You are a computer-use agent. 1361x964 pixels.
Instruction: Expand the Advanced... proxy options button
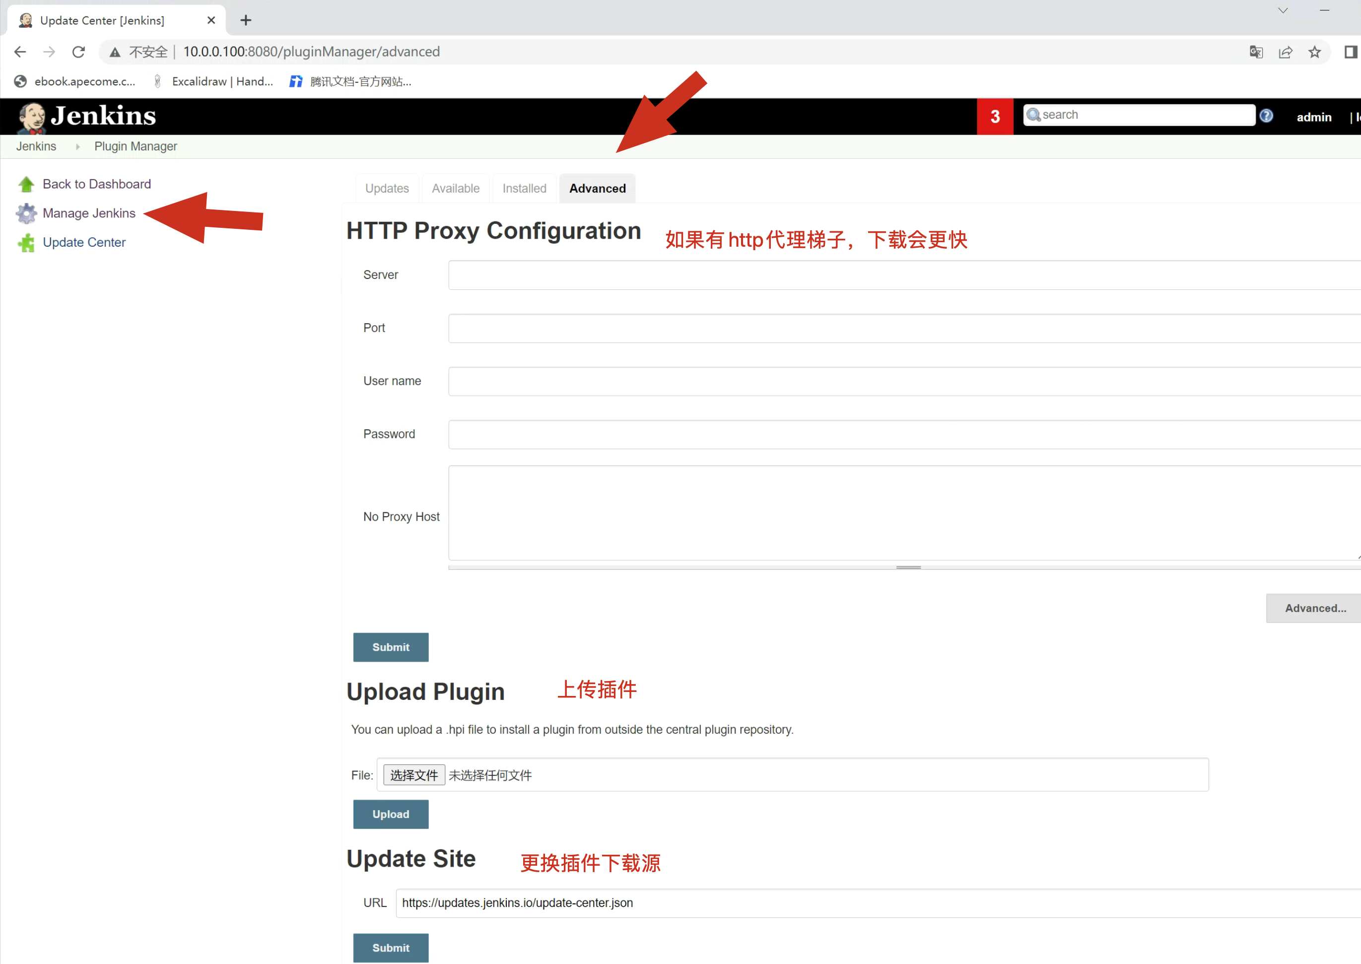(x=1315, y=608)
